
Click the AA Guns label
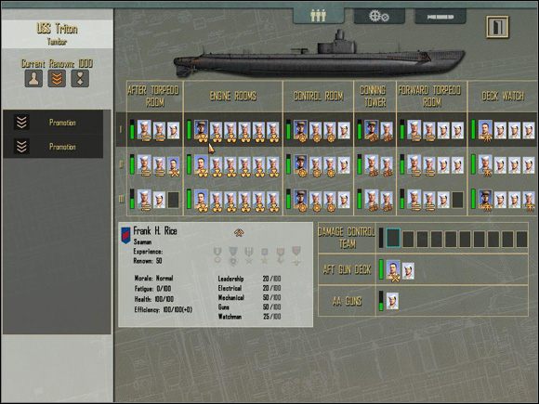[x=348, y=301]
